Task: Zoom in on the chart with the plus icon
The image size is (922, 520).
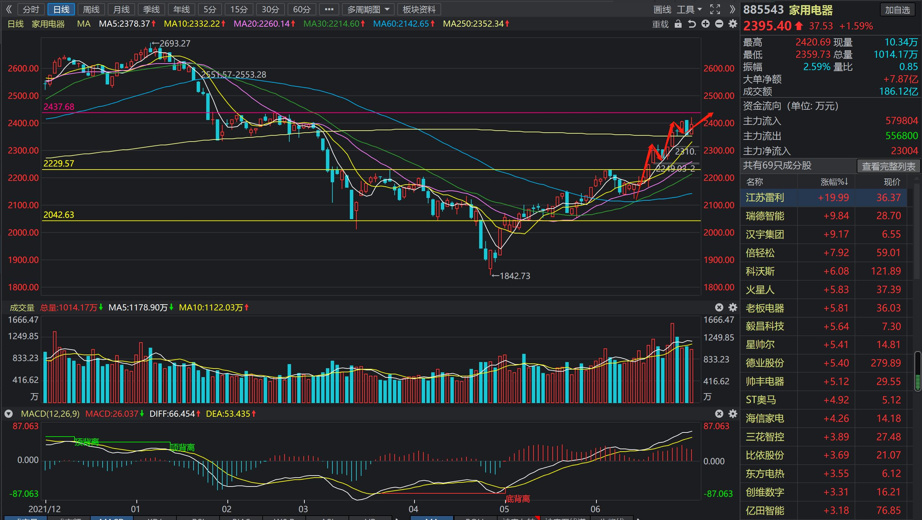Action: pos(706,24)
